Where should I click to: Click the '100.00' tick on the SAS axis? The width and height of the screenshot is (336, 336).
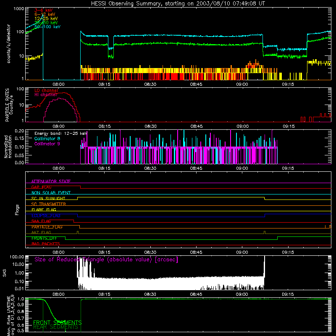point(17,257)
